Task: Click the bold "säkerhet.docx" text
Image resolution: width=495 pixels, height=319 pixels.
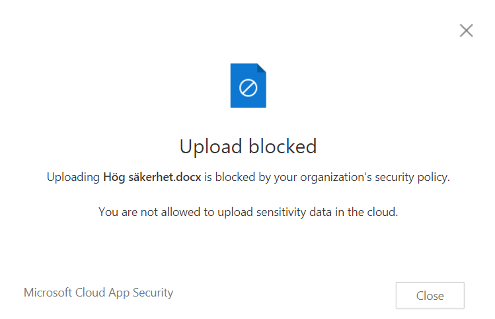Action: pyautogui.click(x=165, y=178)
